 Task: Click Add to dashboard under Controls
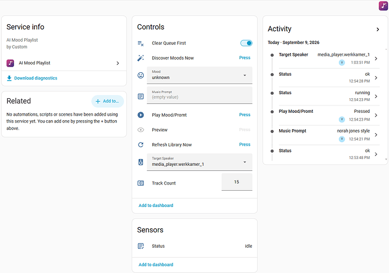156,205
